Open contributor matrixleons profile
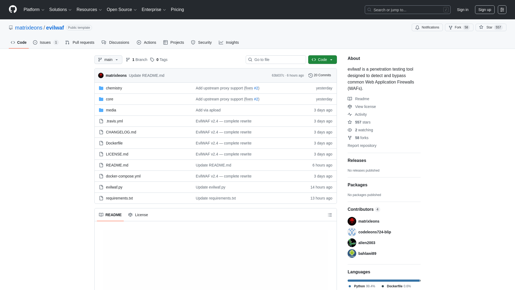The width and height of the screenshot is (515, 290). (369, 221)
